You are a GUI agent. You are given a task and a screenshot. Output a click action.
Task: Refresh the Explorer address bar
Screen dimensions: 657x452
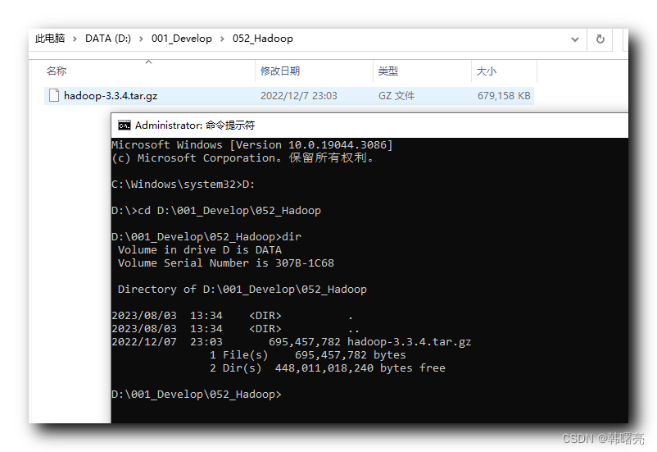tap(600, 39)
